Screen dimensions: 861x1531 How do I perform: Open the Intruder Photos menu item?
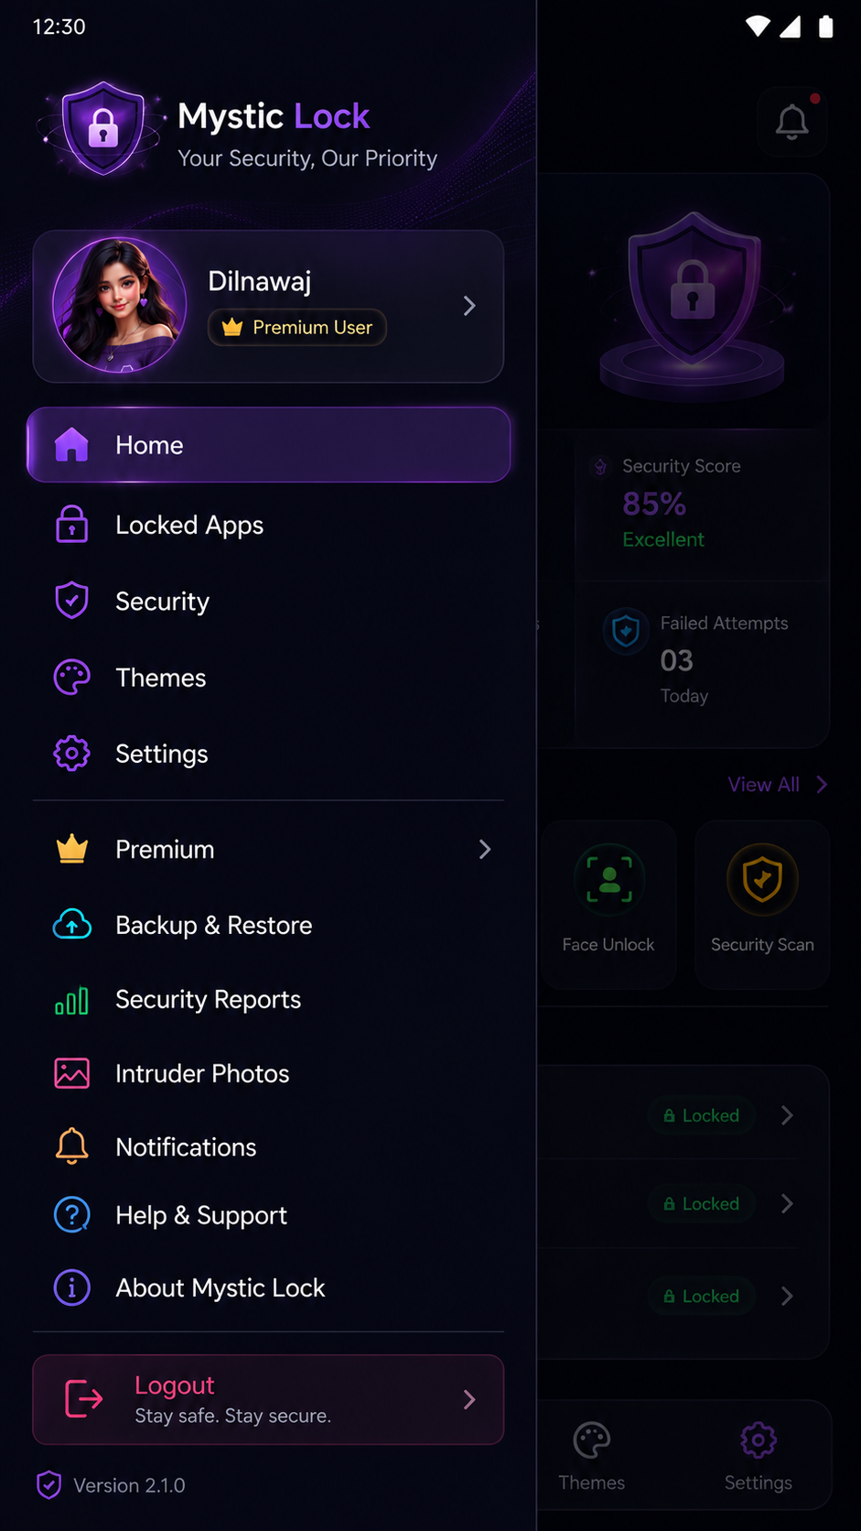[268, 1073]
